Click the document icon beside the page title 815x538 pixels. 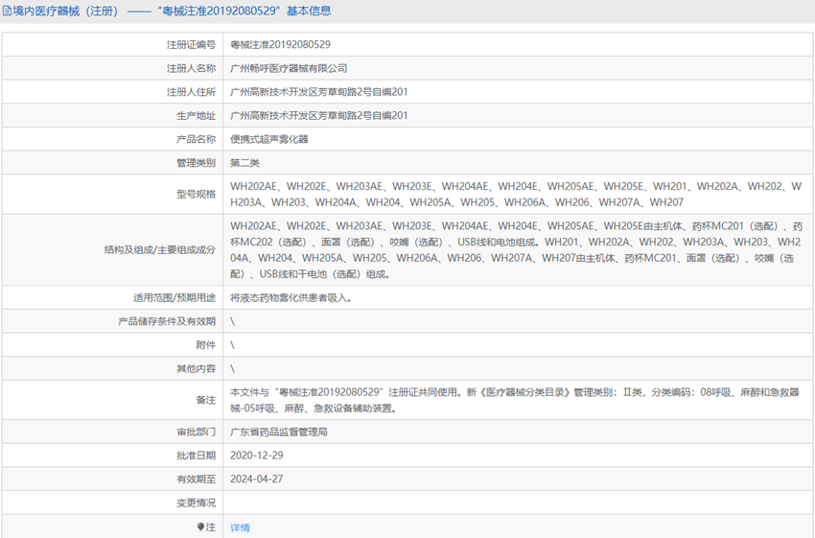point(7,11)
